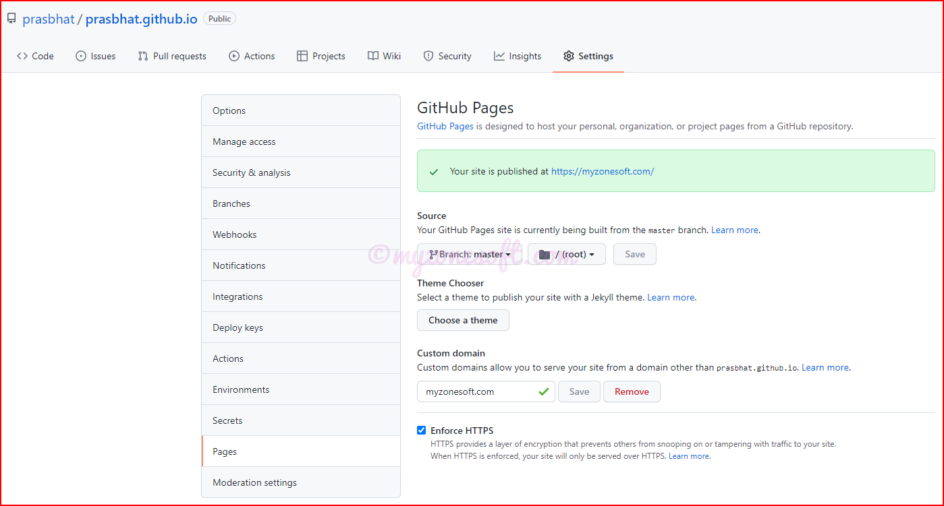Open the Branch: master dropdown
Viewport: 944px width, 506px height.
(x=470, y=254)
